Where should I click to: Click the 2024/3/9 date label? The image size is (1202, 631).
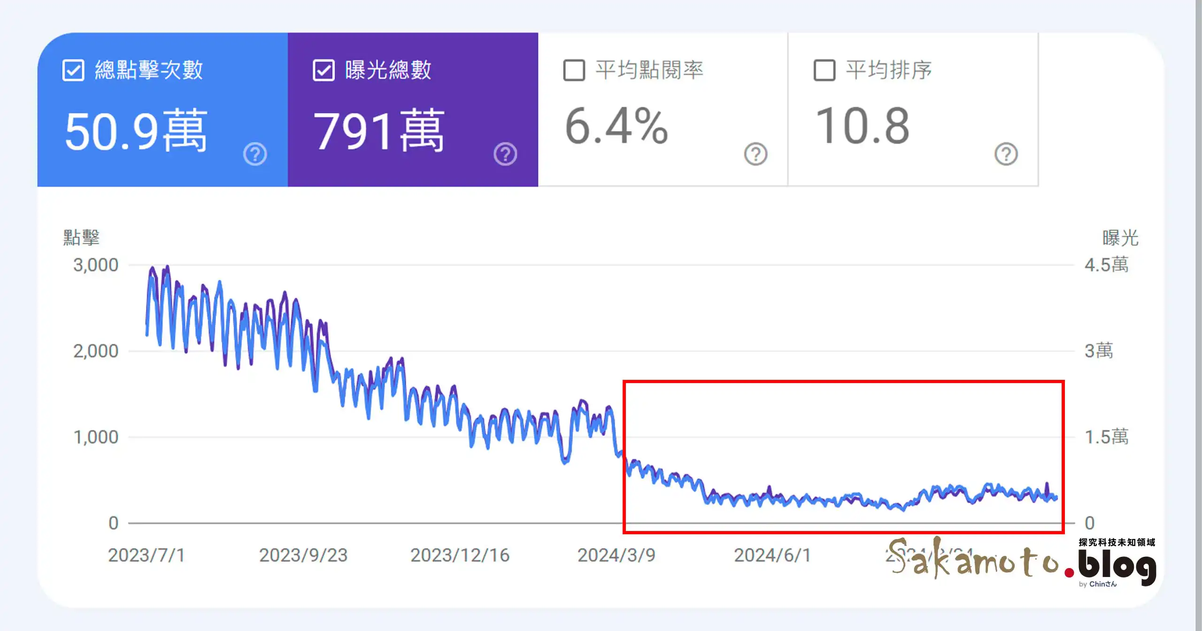[616, 555]
